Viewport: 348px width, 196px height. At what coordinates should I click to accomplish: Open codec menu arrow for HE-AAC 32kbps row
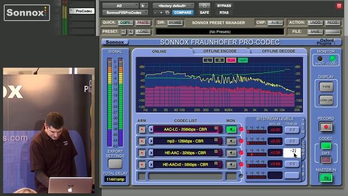[151, 153]
